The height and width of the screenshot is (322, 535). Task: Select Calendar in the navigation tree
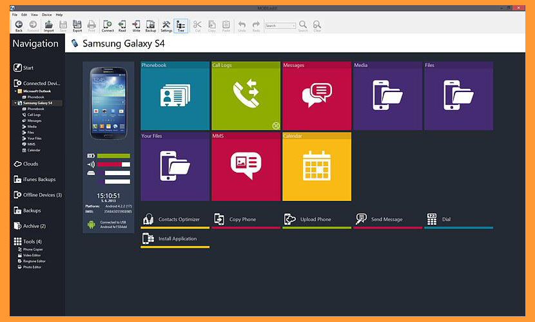[32, 150]
